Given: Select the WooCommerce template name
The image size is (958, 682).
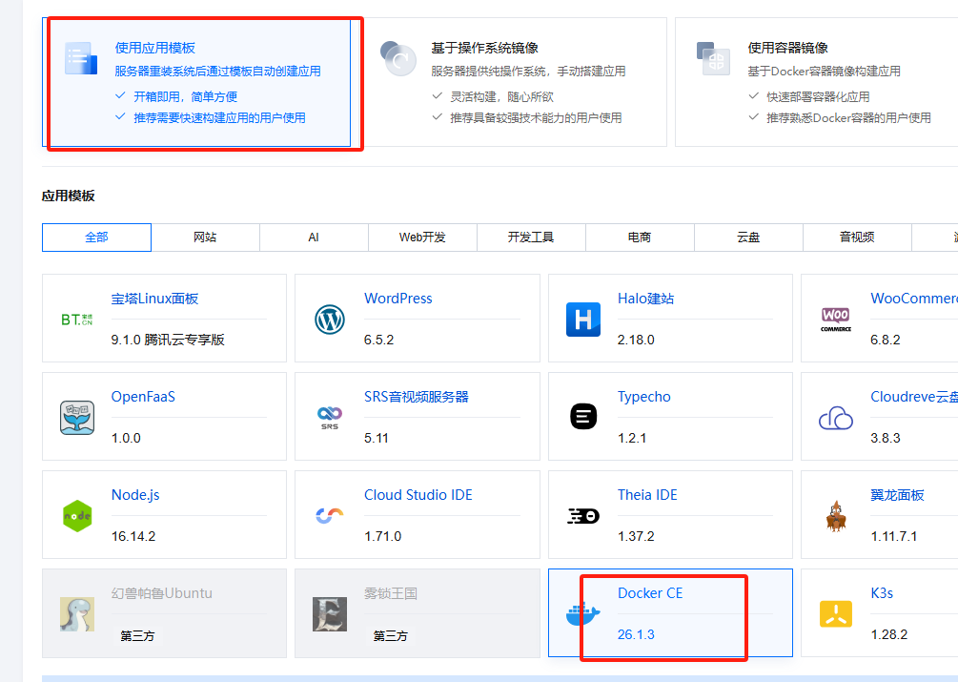Looking at the screenshot, I should (x=914, y=299).
